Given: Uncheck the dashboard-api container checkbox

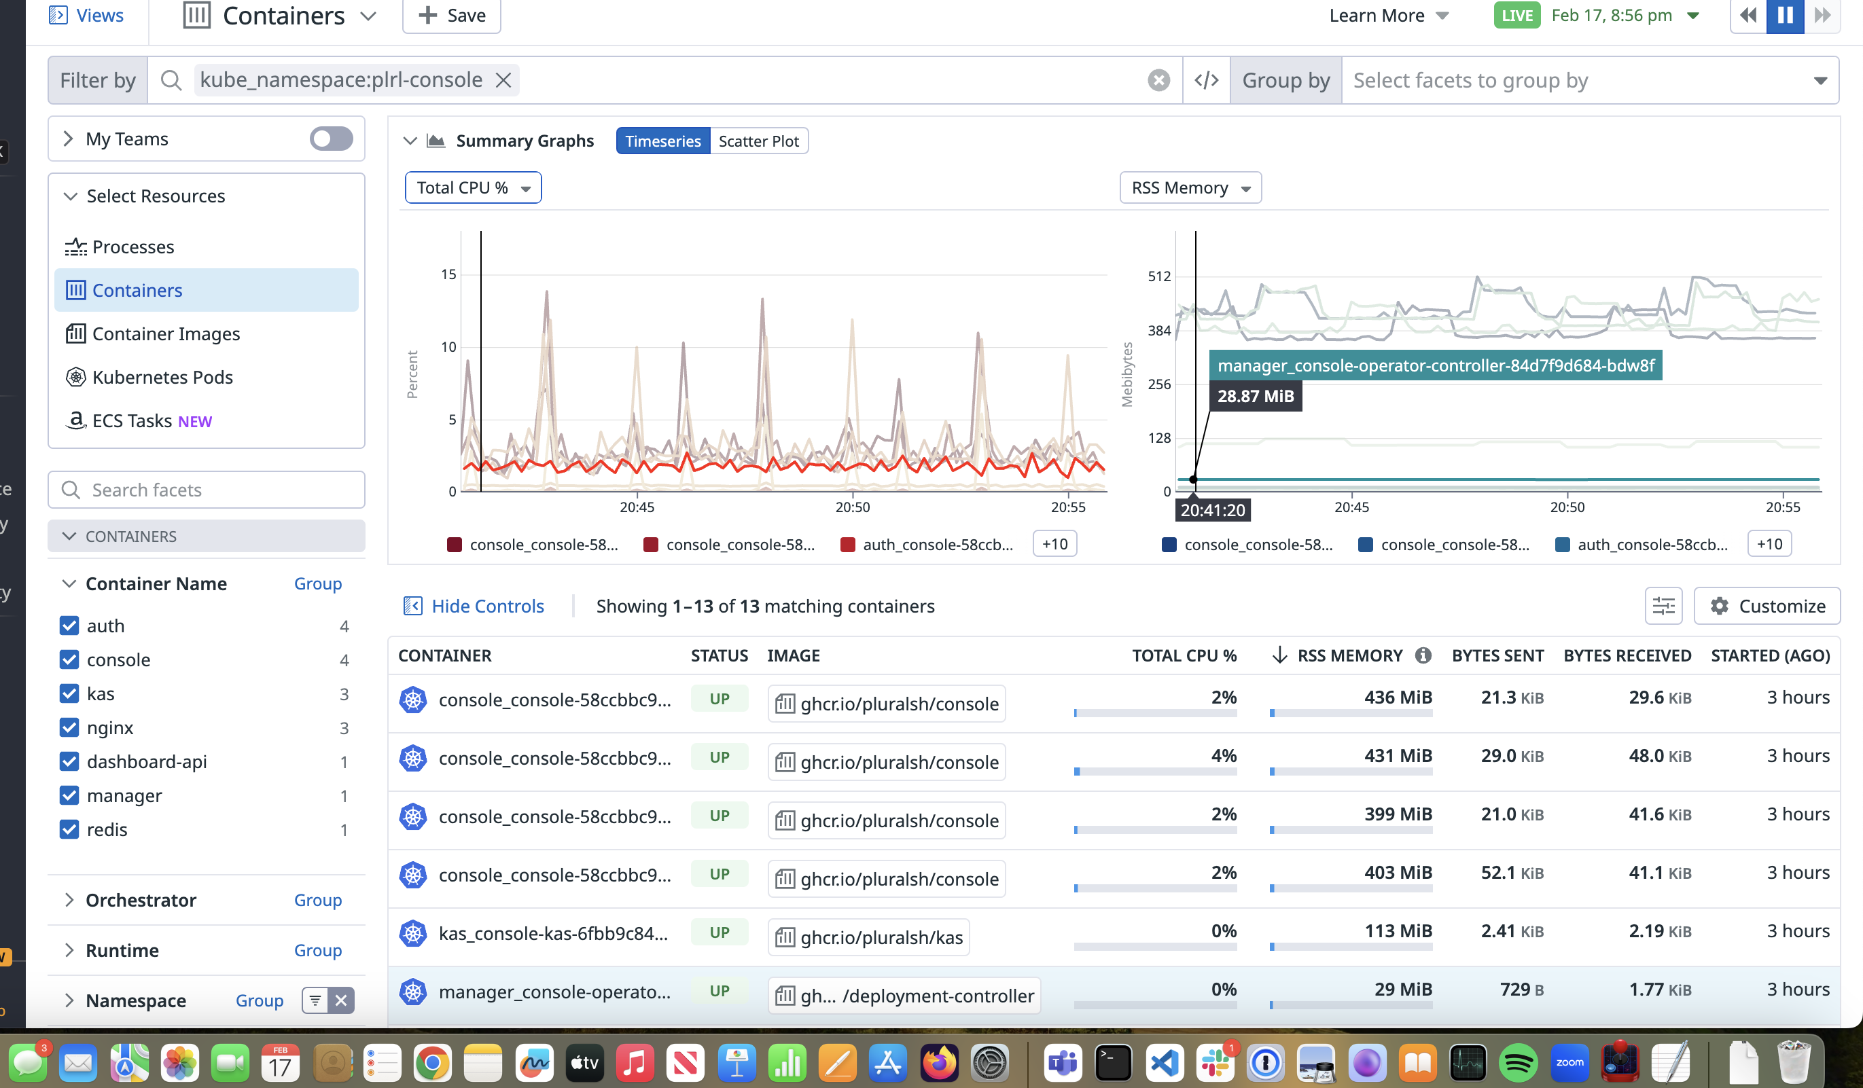Looking at the screenshot, I should 69,762.
